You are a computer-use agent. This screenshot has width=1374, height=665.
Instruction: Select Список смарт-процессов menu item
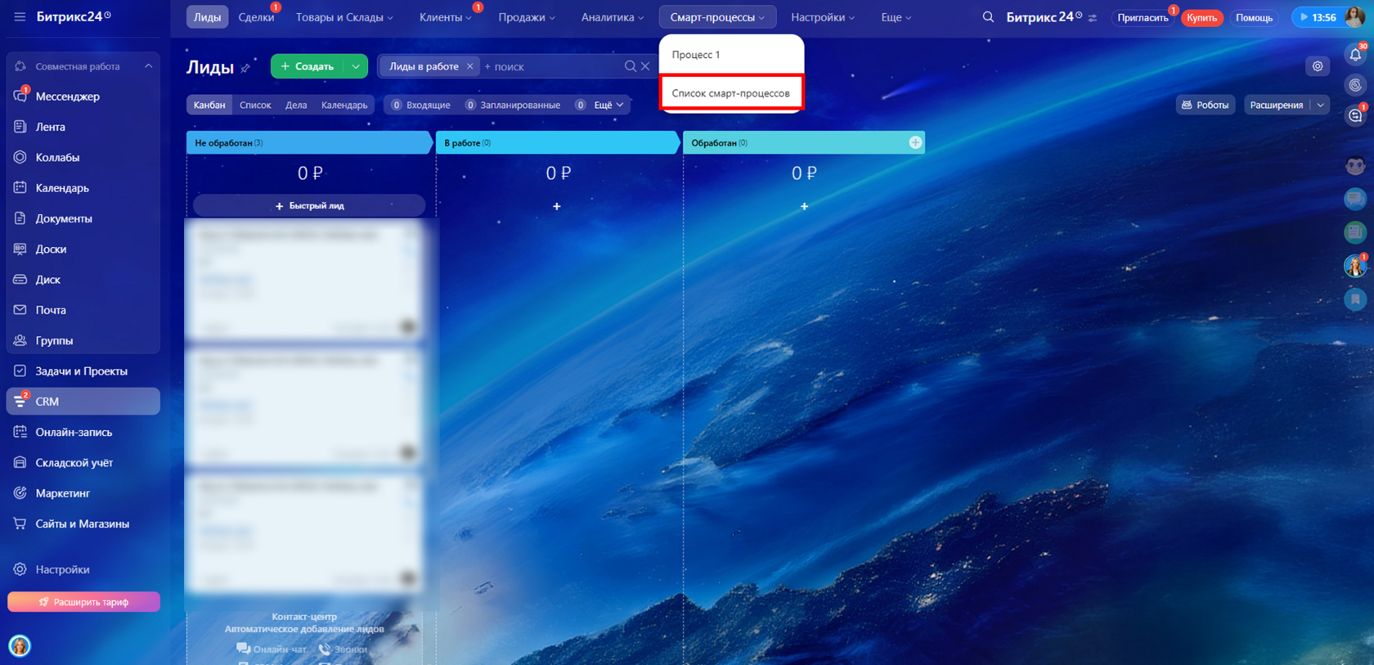coord(731,93)
